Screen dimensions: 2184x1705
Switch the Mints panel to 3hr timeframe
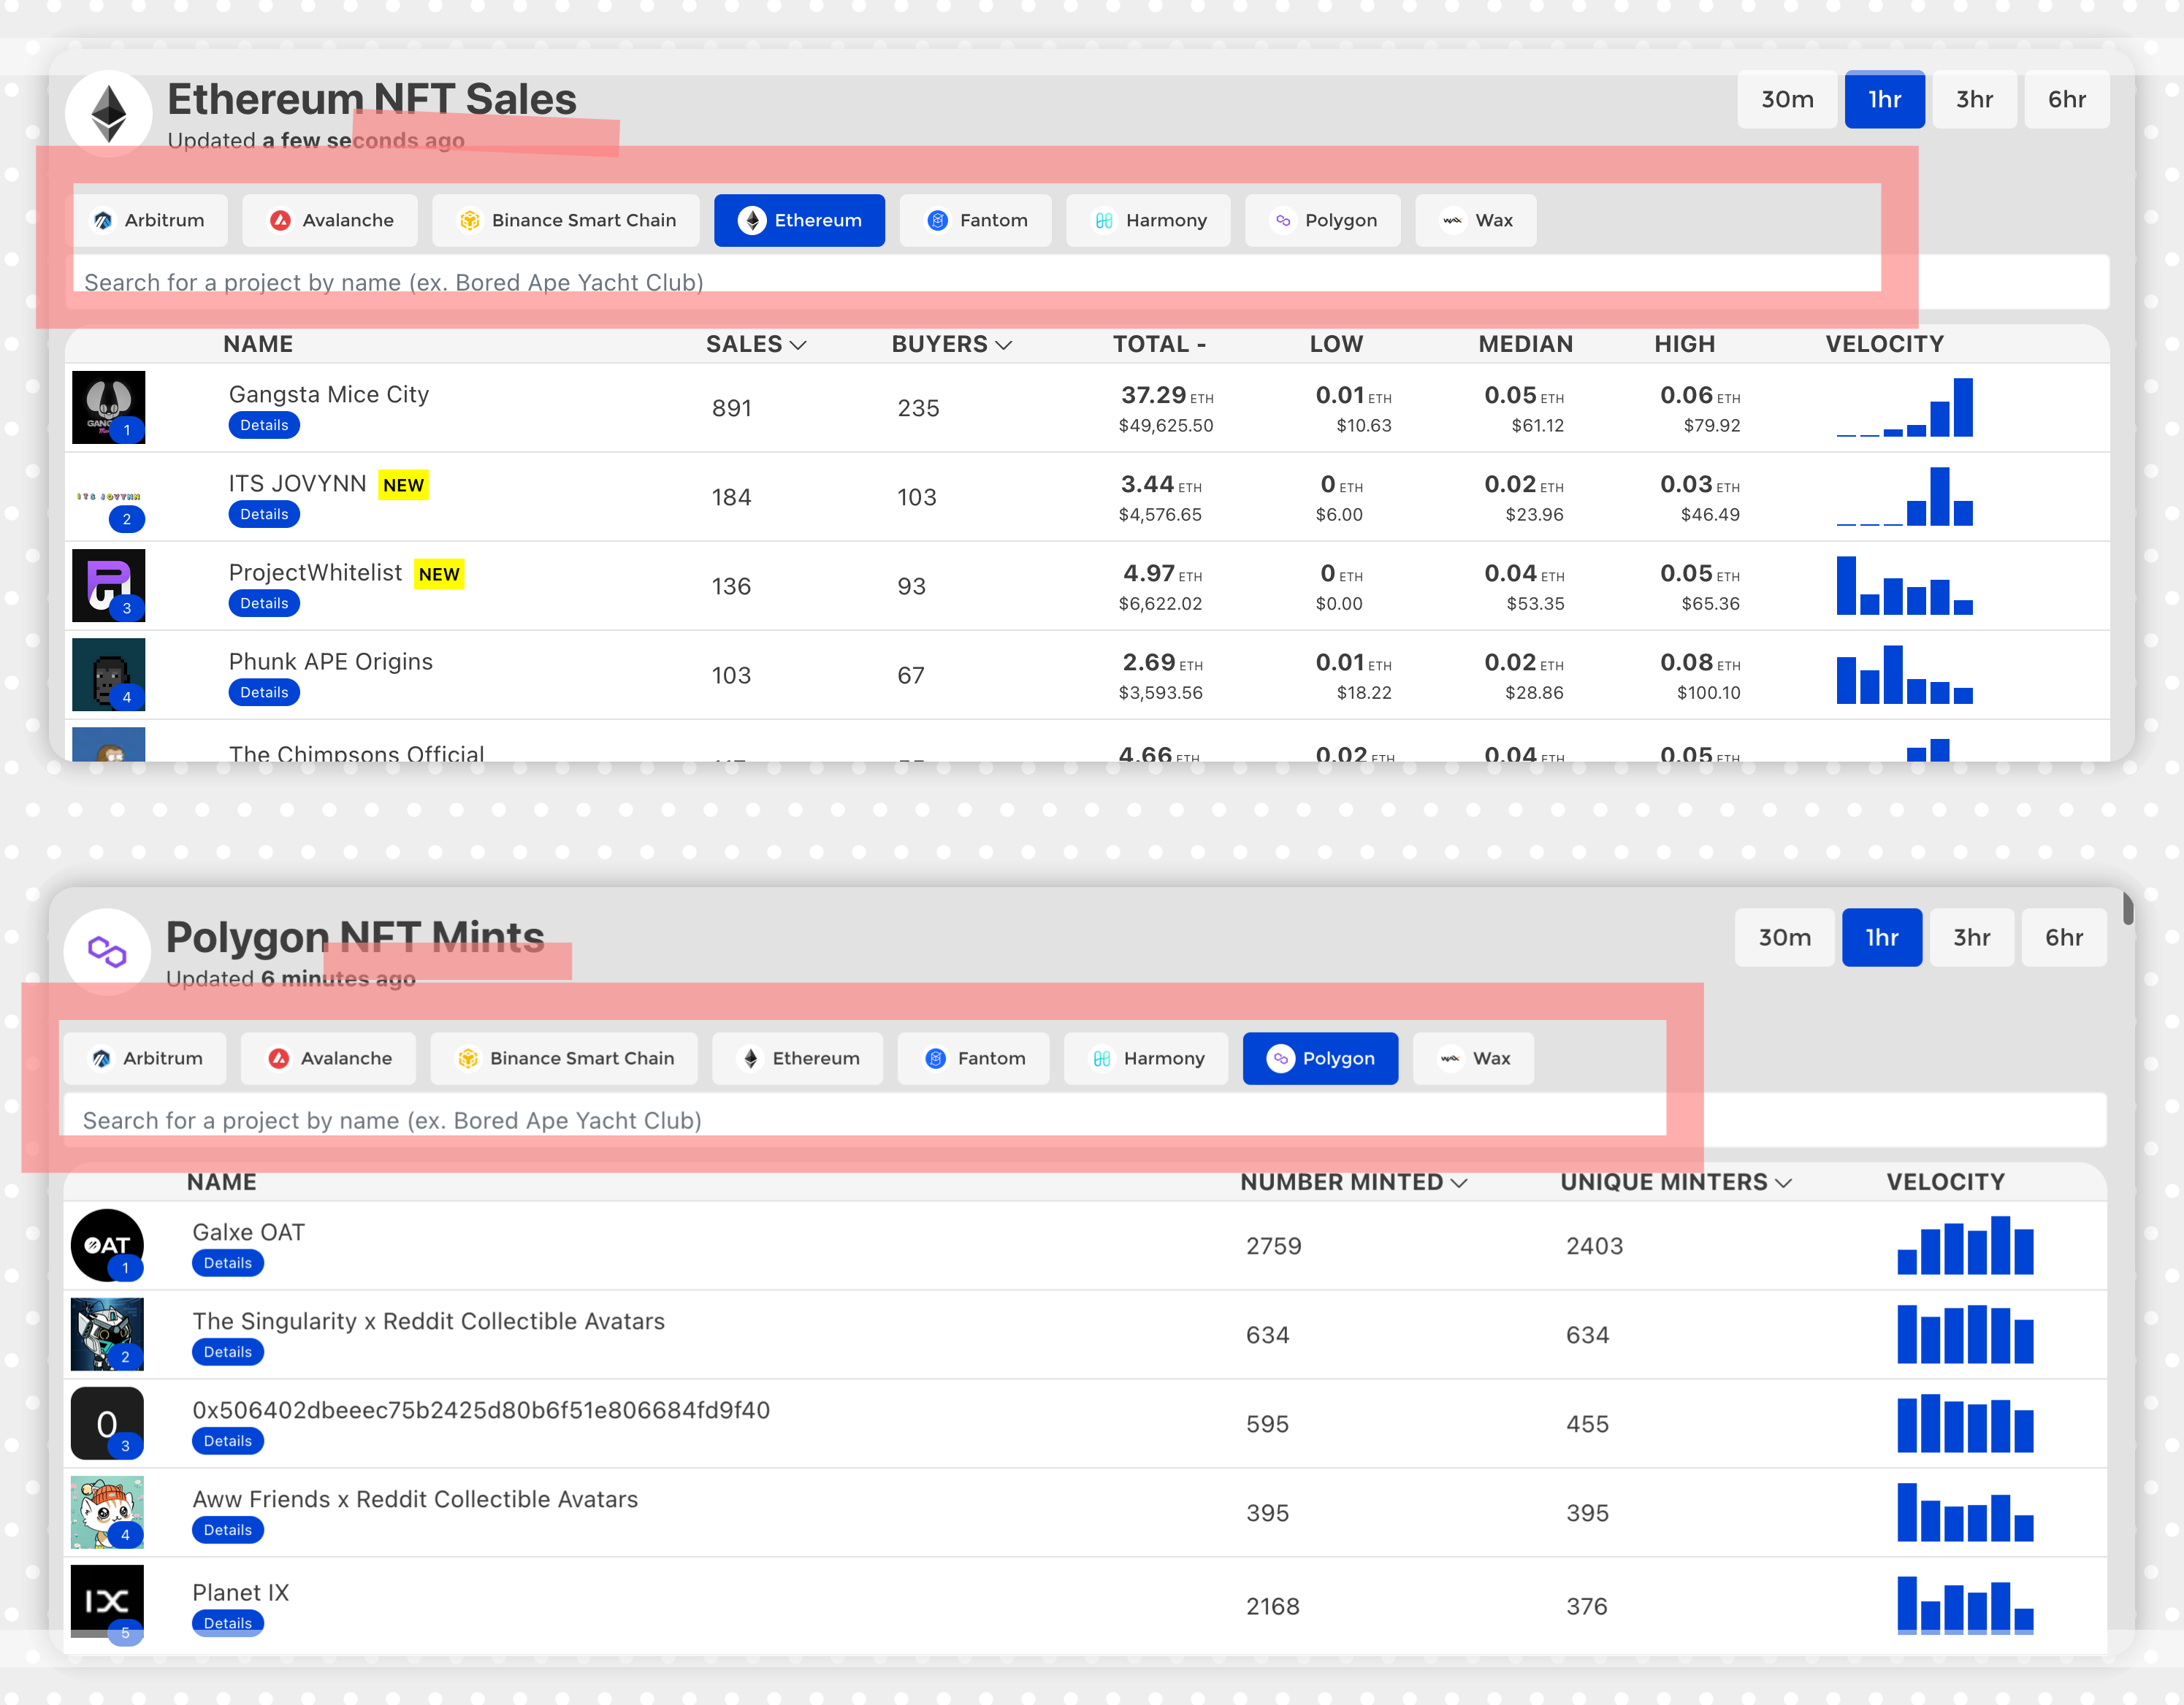pos(1972,938)
